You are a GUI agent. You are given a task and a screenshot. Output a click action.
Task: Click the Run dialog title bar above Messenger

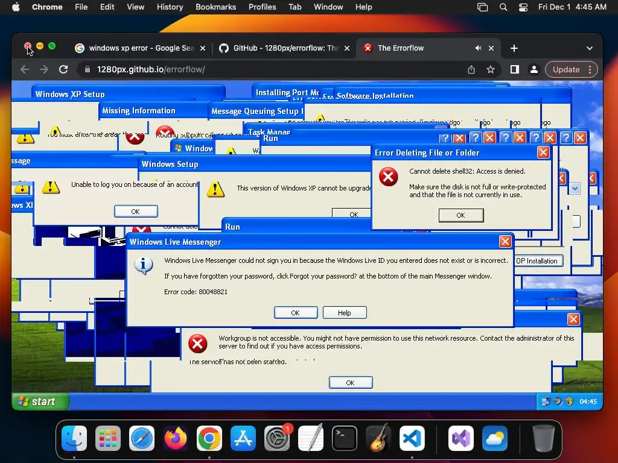[296, 227]
